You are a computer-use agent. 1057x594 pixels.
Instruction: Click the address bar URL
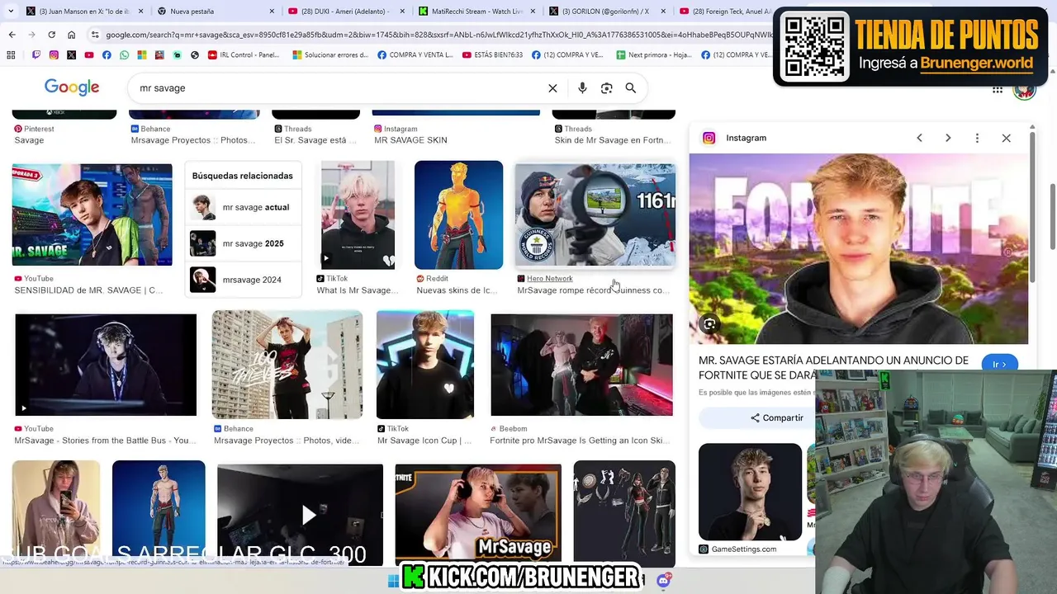click(438, 35)
